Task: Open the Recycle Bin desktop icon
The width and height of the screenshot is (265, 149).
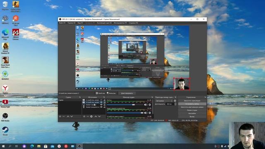Action: tap(5, 5)
